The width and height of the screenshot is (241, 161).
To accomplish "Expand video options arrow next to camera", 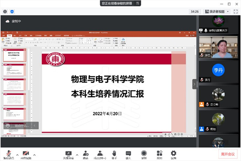I will click(x=35, y=155).
